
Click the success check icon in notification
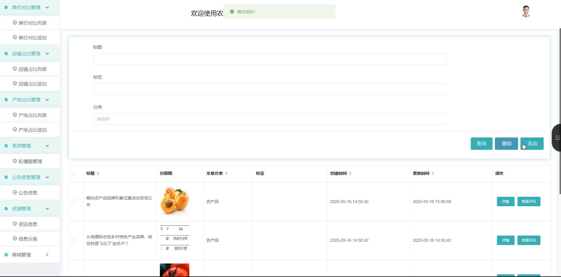pyautogui.click(x=232, y=12)
